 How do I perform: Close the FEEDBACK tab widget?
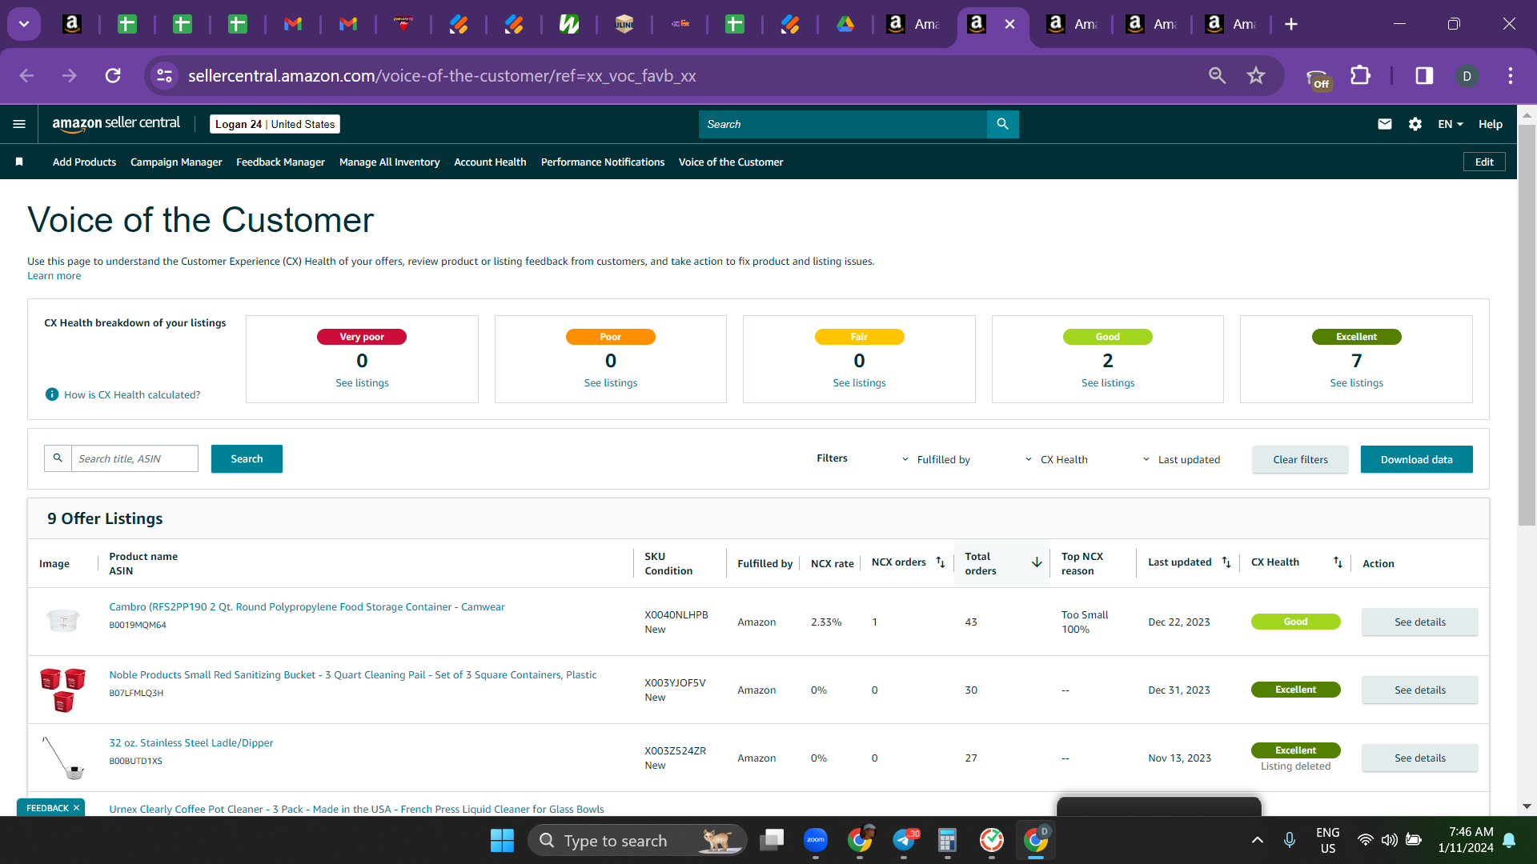[x=76, y=808]
